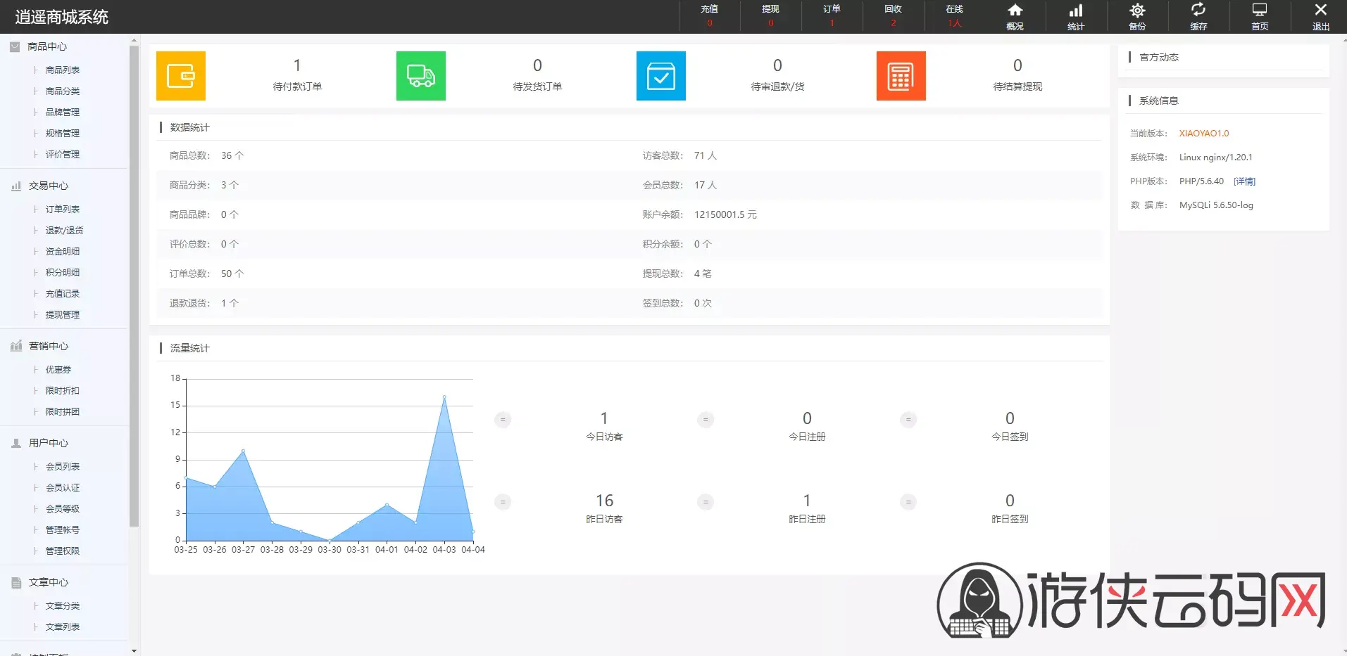Image resolution: width=1347 pixels, height=656 pixels.
Task: Collapse the 商品中心 sidebar section
Action: 47,46
